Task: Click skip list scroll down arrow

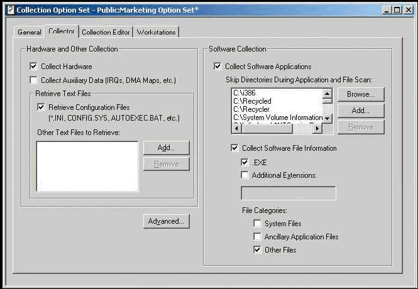Action: click(327, 118)
